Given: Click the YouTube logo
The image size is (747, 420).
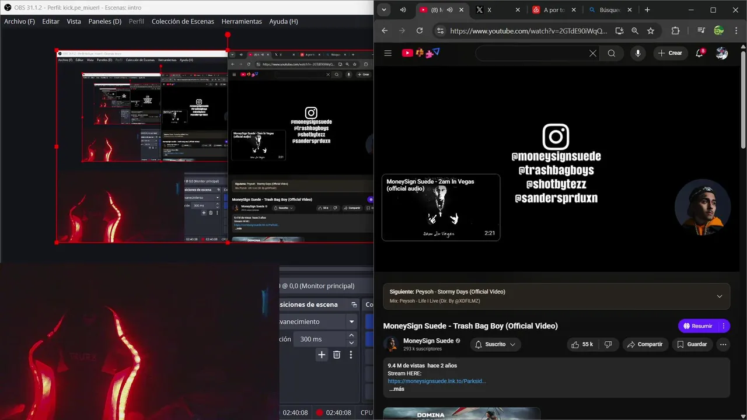Looking at the screenshot, I should tap(421, 53).
